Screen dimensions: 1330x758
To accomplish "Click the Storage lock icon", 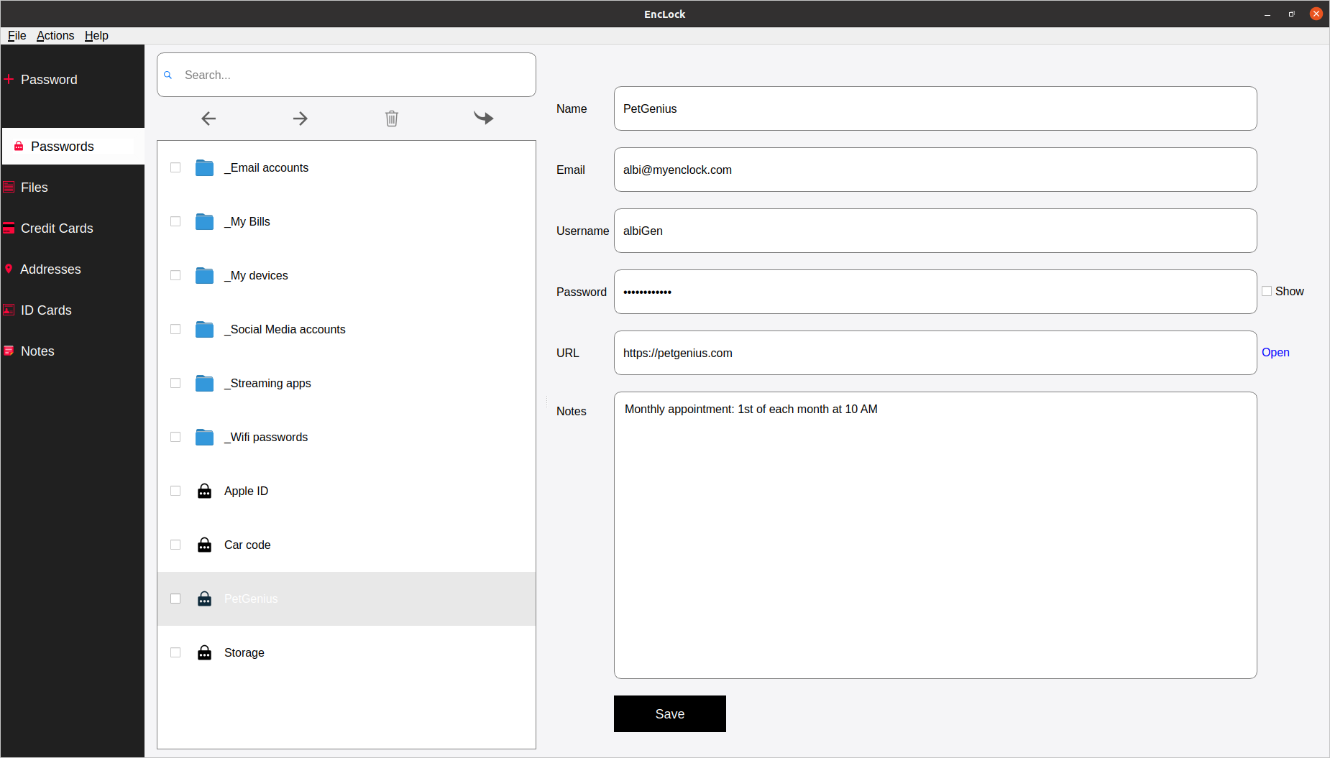I will click(x=205, y=652).
